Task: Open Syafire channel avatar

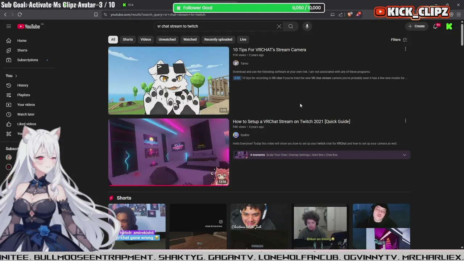Action: coord(236,135)
